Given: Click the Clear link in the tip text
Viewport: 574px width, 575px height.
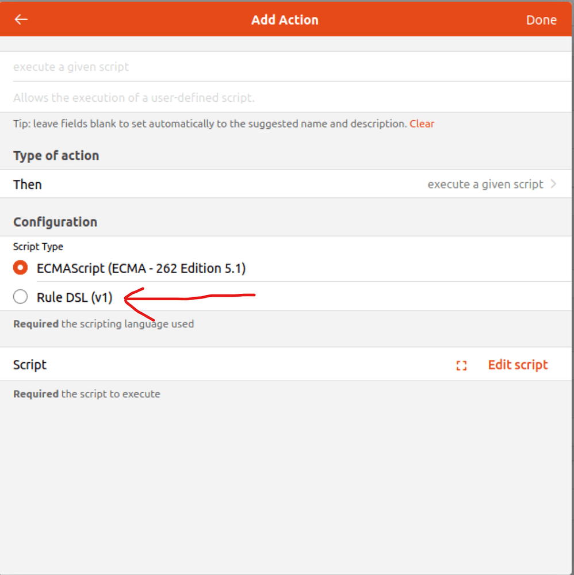Looking at the screenshot, I should [422, 123].
